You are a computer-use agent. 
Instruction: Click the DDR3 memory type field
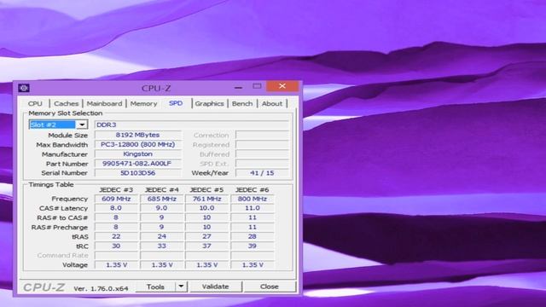point(191,125)
